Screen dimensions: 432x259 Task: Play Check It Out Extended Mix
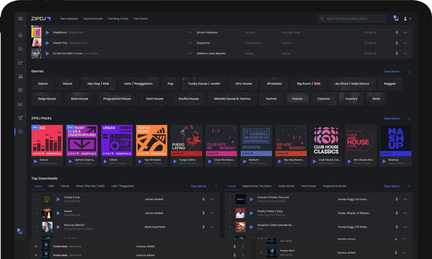pyautogui.click(x=58, y=199)
